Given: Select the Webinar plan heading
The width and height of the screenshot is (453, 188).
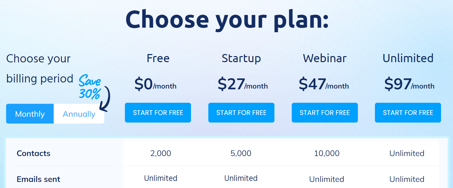Looking at the screenshot, I should (x=325, y=58).
